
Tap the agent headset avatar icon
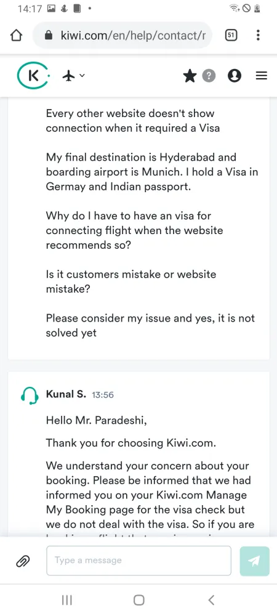click(x=30, y=395)
